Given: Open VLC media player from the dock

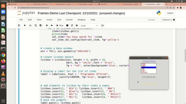Looking at the screenshot, I should 3,74.
